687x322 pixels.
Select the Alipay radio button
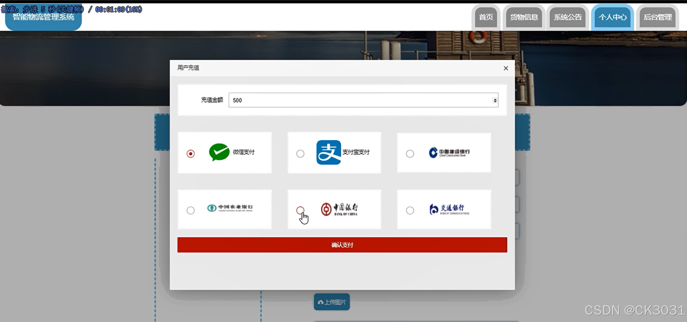click(x=300, y=154)
